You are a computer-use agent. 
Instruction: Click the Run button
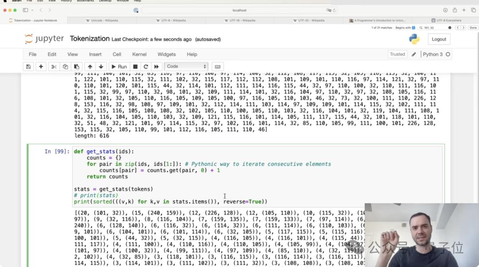pos(119,66)
